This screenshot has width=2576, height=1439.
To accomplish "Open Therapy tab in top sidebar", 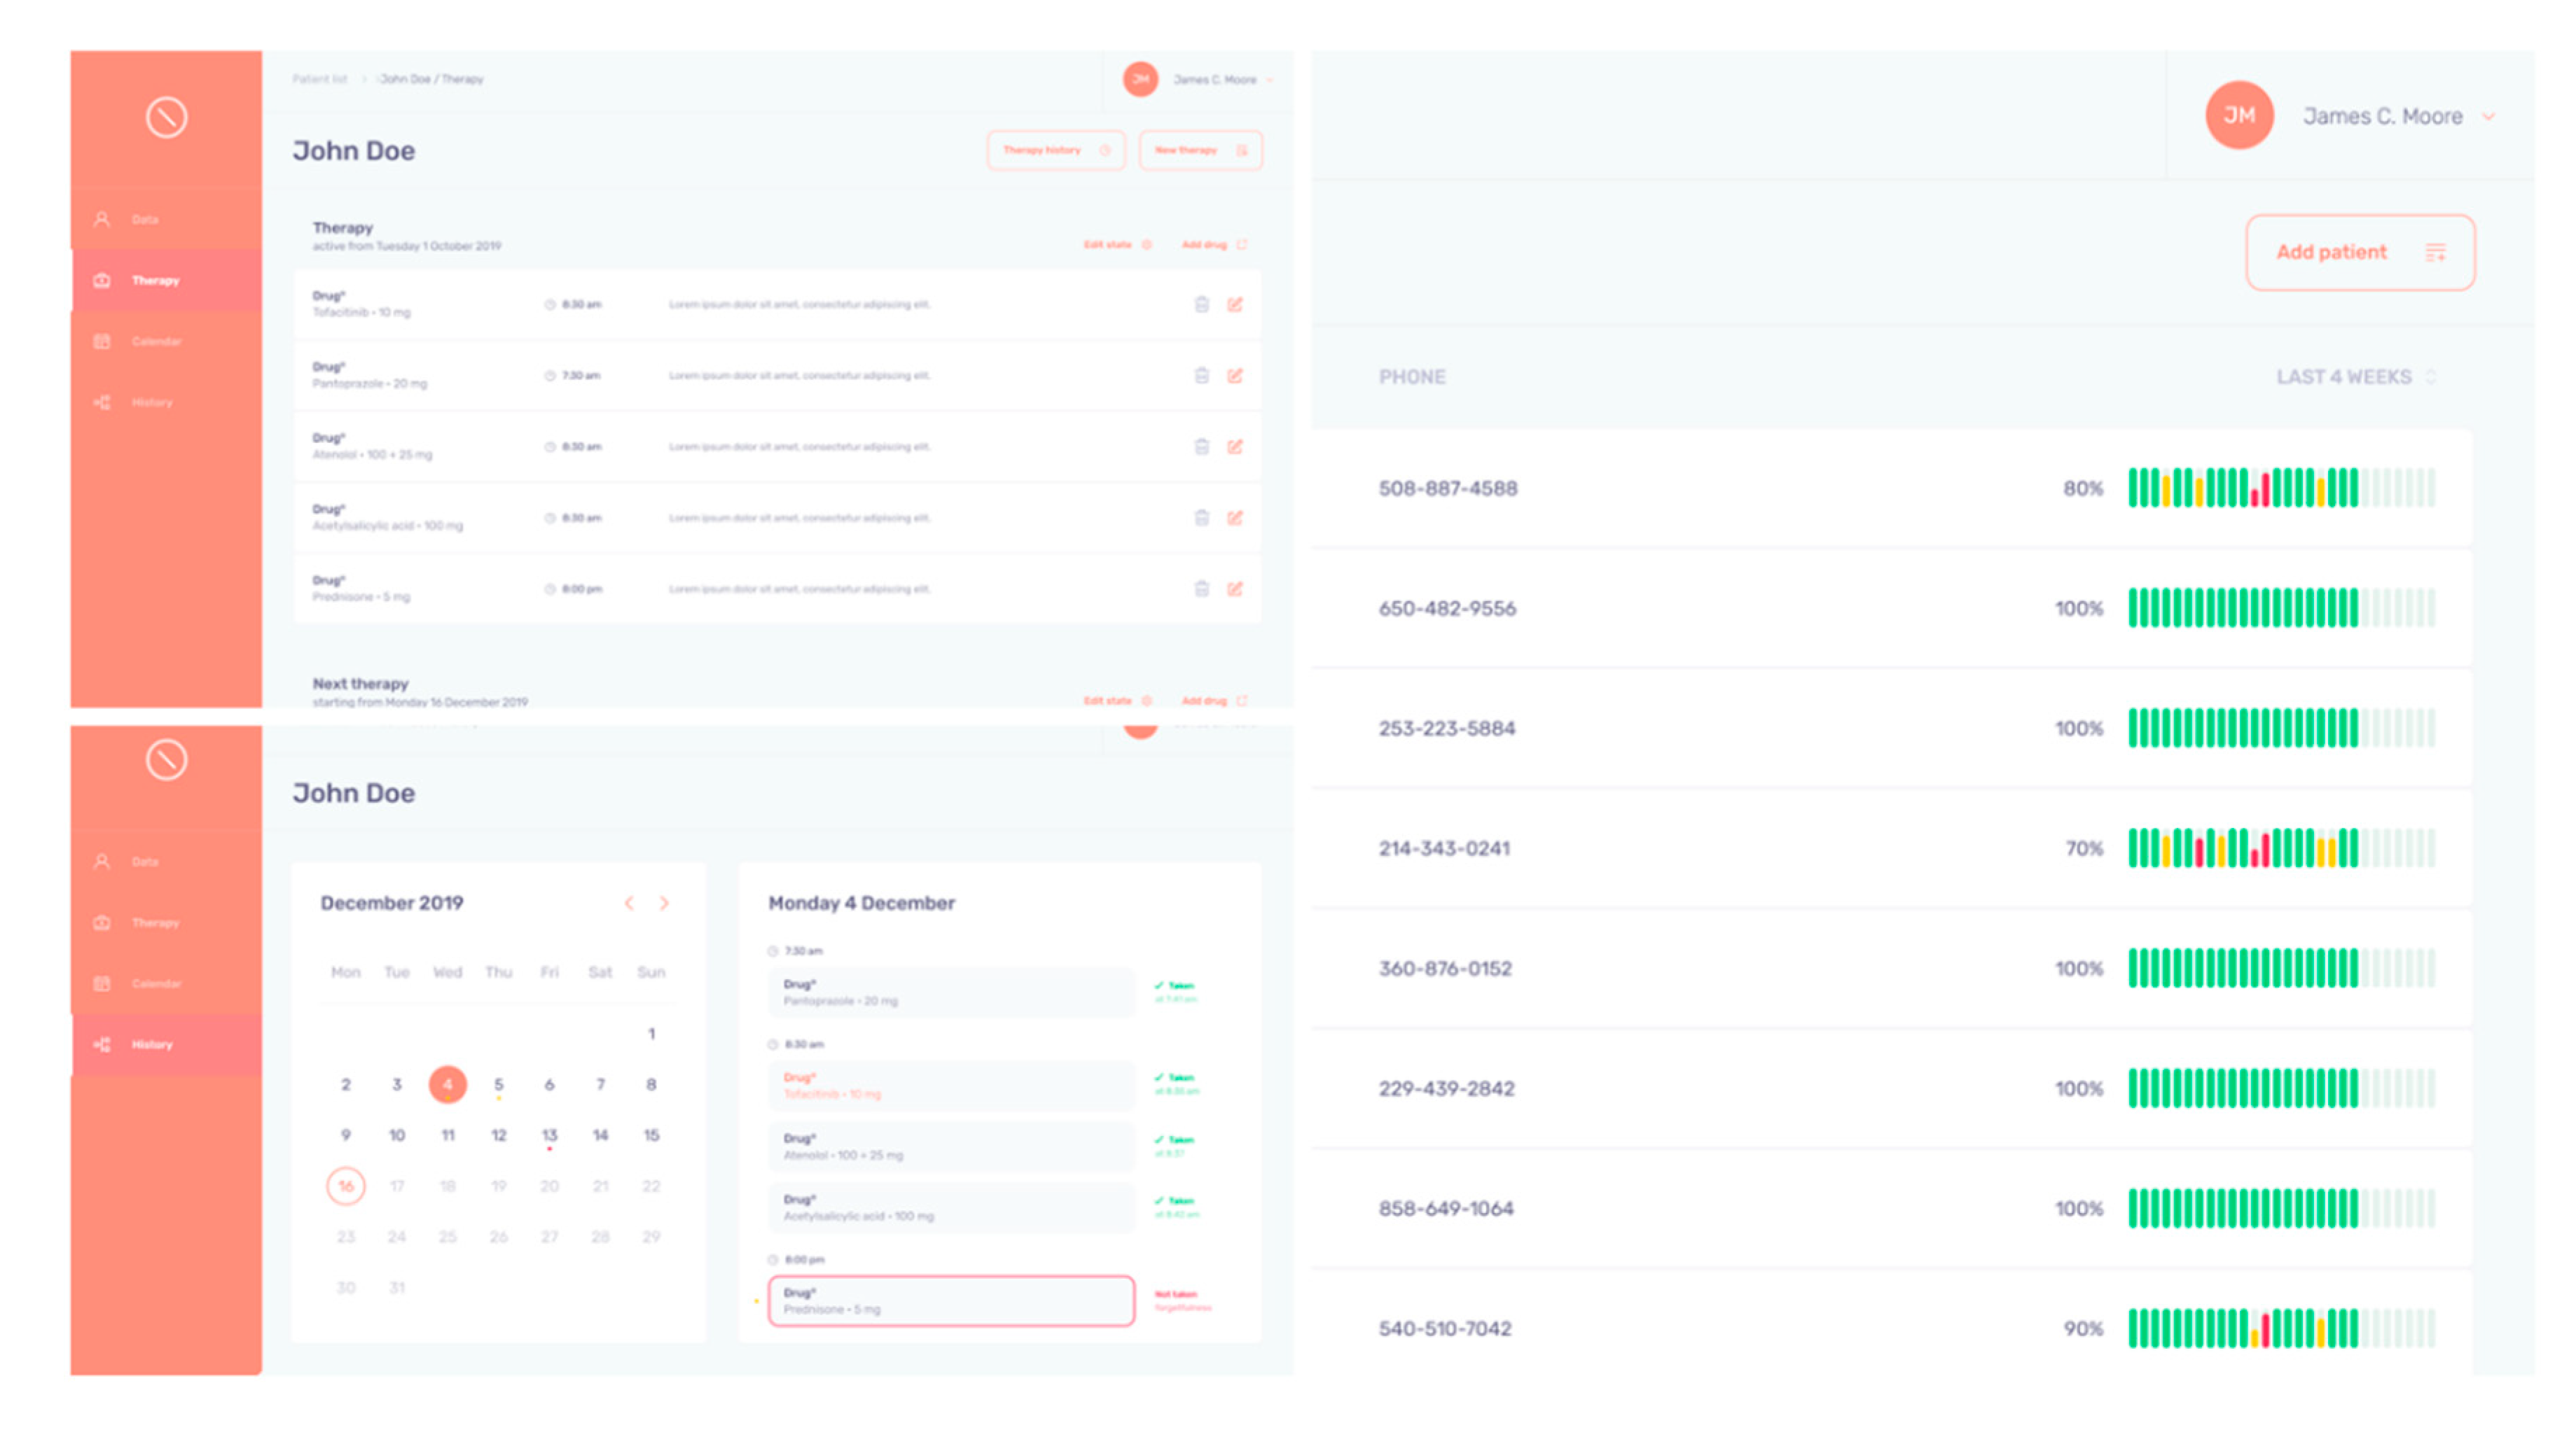I will (x=155, y=281).
